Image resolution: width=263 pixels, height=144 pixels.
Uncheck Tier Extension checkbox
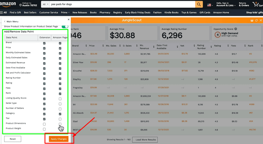44,119
